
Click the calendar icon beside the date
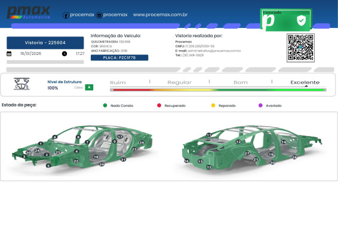(x=9, y=54)
